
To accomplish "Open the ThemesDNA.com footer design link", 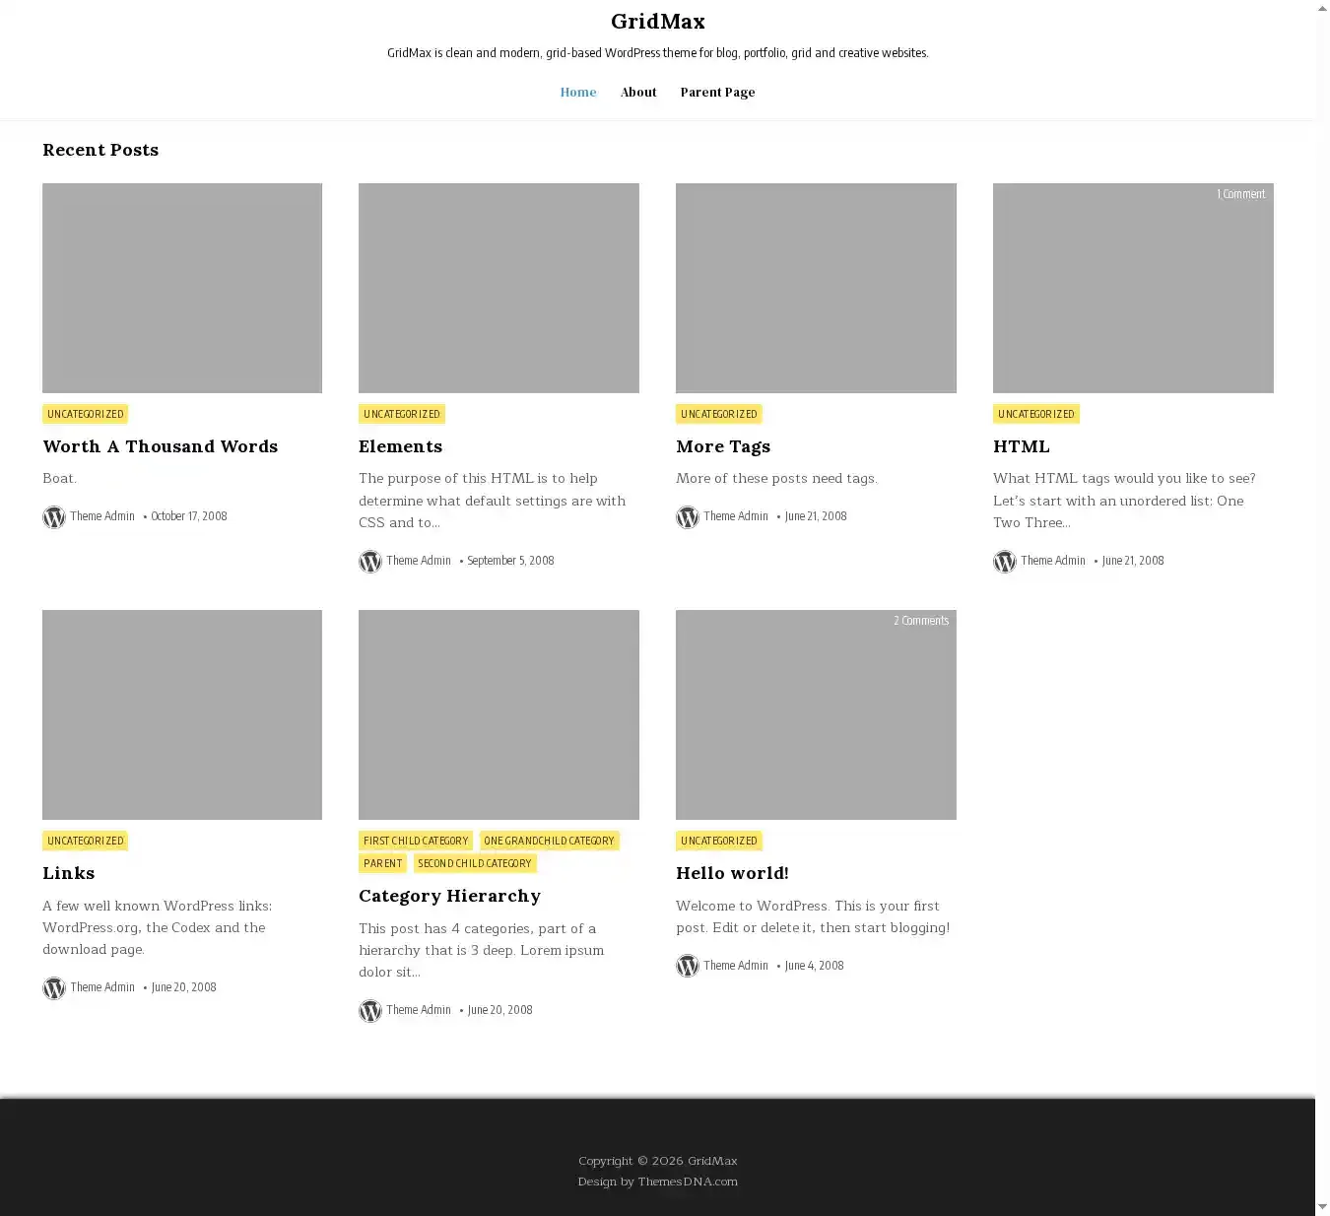I will point(688,1182).
